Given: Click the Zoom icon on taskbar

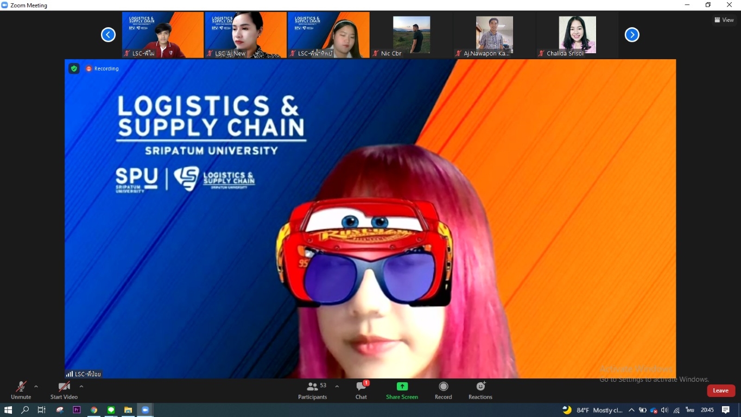Looking at the screenshot, I should (145, 410).
